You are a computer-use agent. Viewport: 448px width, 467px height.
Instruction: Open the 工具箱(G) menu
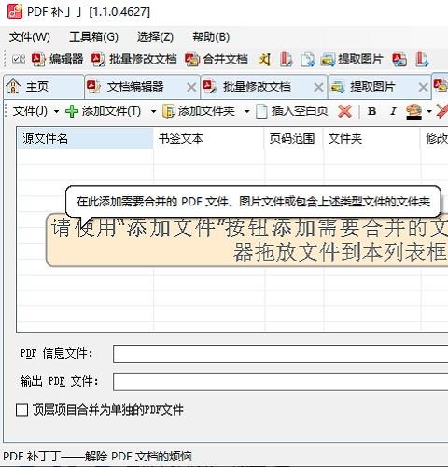click(x=93, y=37)
